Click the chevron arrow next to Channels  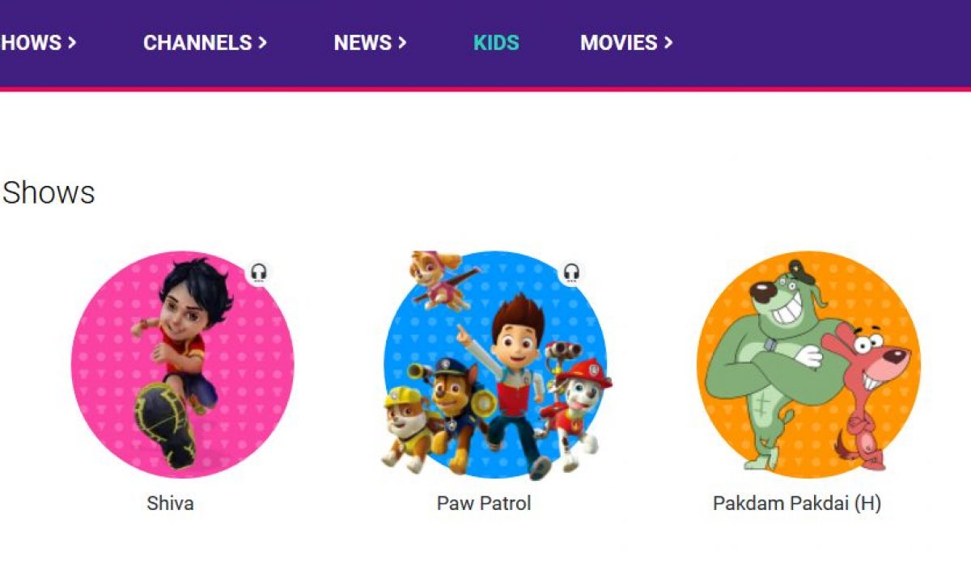point(262,42)
